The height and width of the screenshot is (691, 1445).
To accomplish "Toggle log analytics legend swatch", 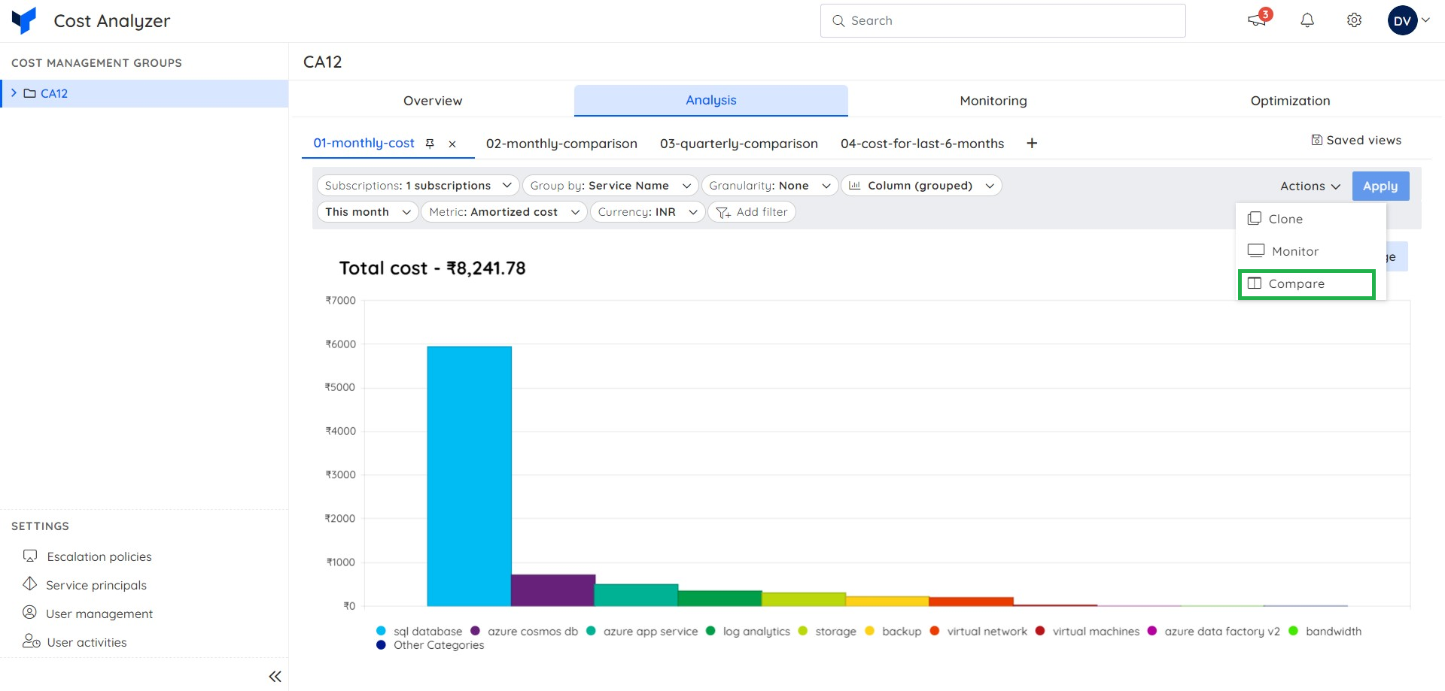I will [710, 631].
